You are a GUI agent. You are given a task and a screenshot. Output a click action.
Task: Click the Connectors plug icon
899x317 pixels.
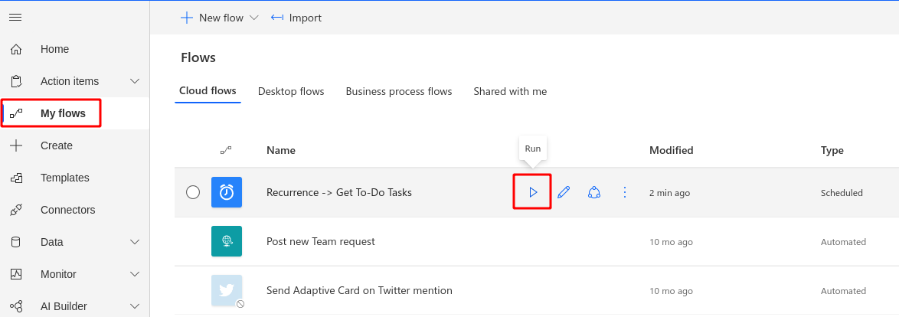pyautogui.click(x=16, y=210)
